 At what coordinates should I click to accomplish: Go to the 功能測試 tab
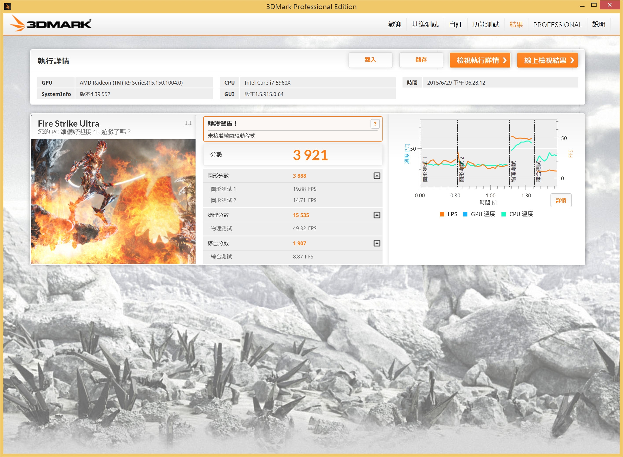point(486,24)
